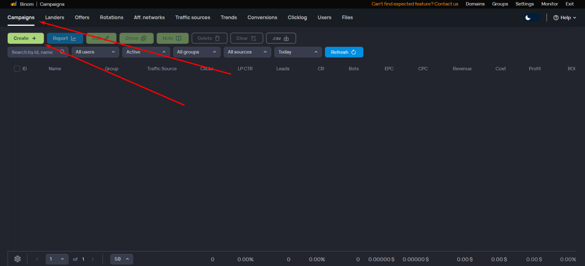Click the search by id, name field
Screen dimensions: 585x266
coord(32,52)
